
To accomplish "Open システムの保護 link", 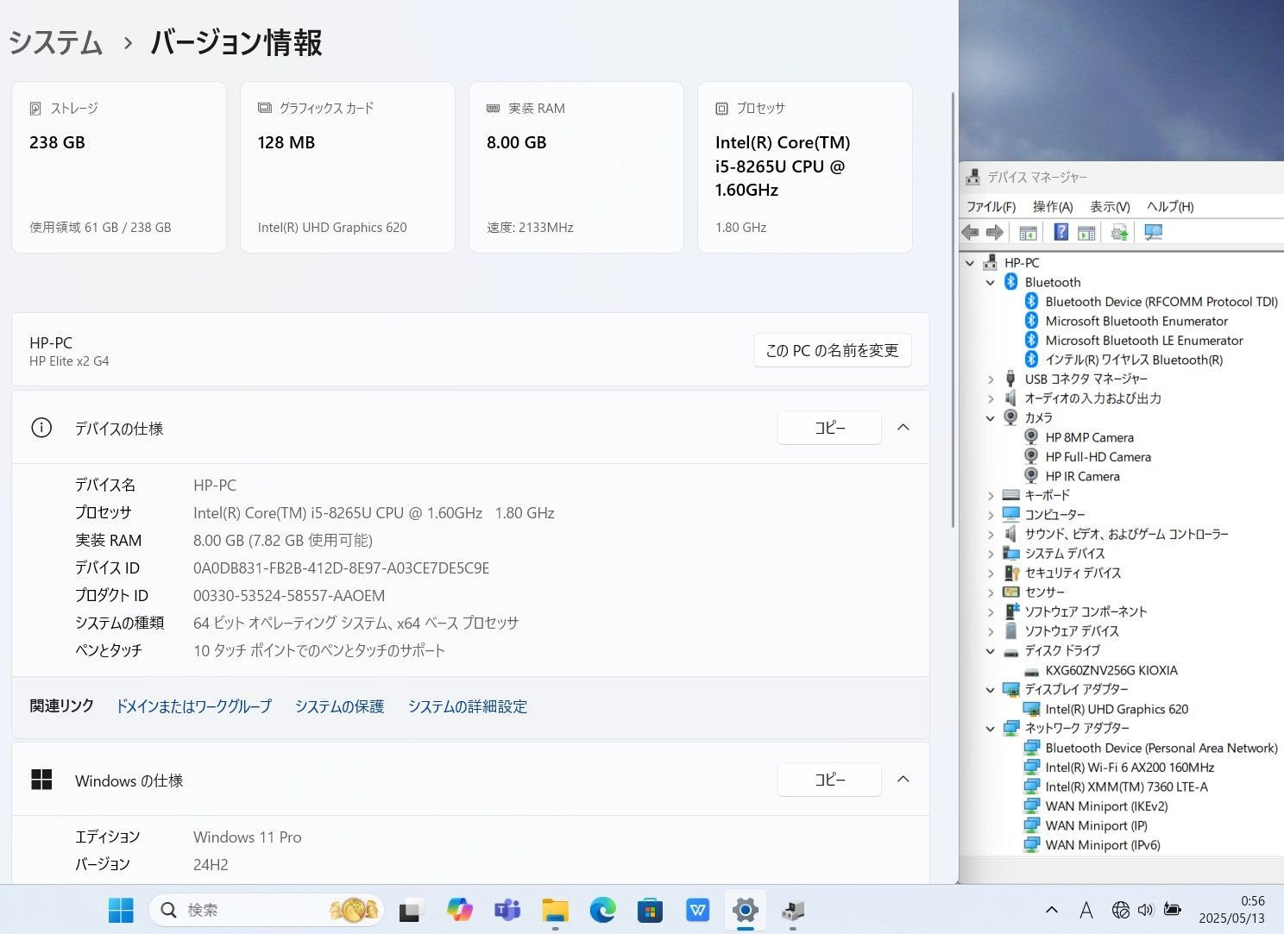I will point(340,706).
